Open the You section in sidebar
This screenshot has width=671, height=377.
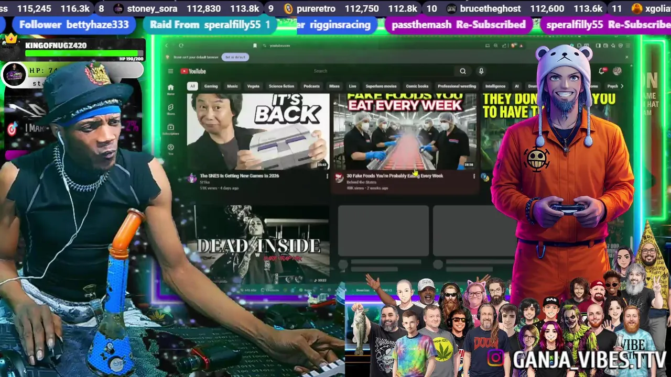(x=170, y=149)
